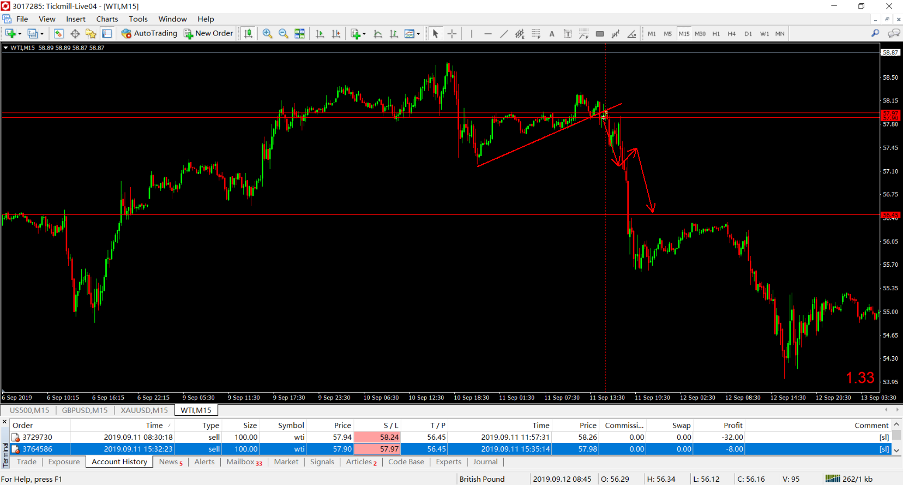This screenshot has height=485, width=903.
Task: Select the Equidistant Channel tool
Action: pos(520,34)
